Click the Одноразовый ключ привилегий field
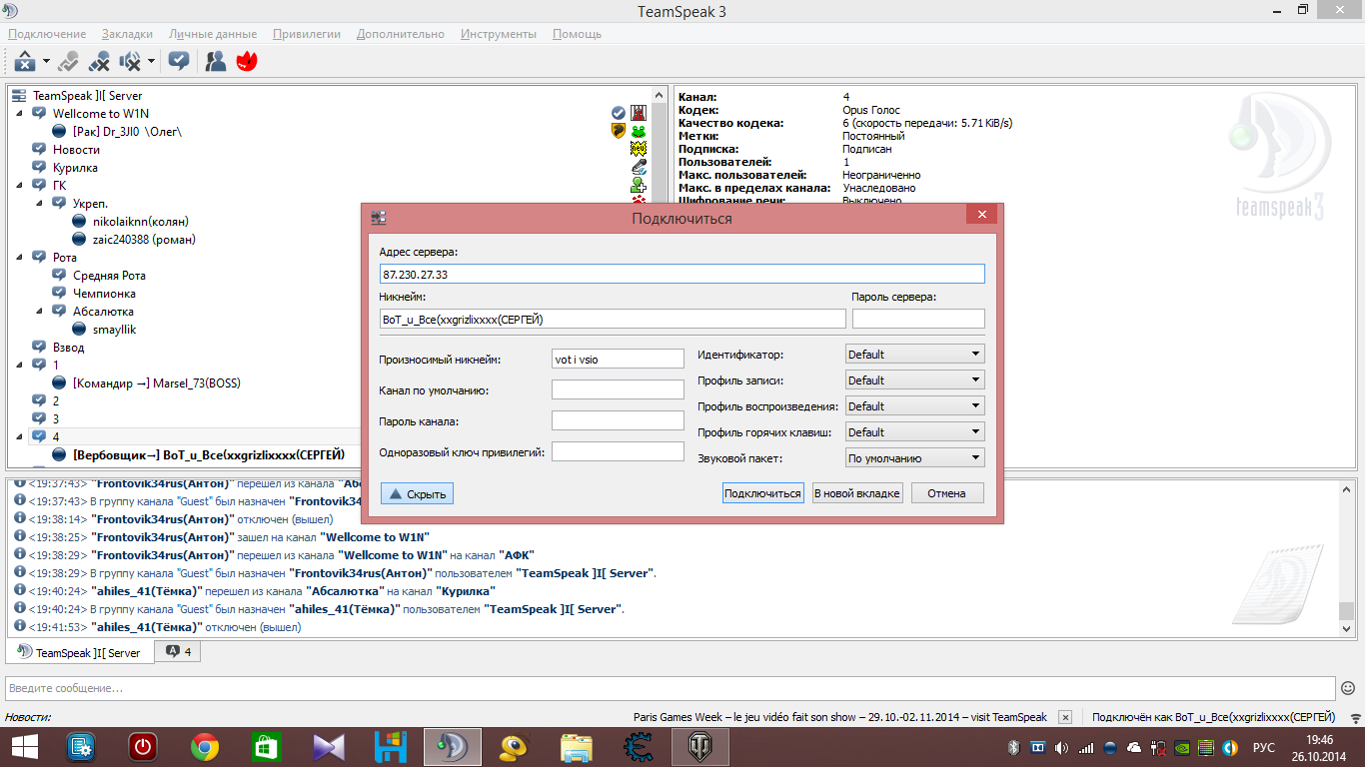This screenshot has height=767, width=1365. 618,451
